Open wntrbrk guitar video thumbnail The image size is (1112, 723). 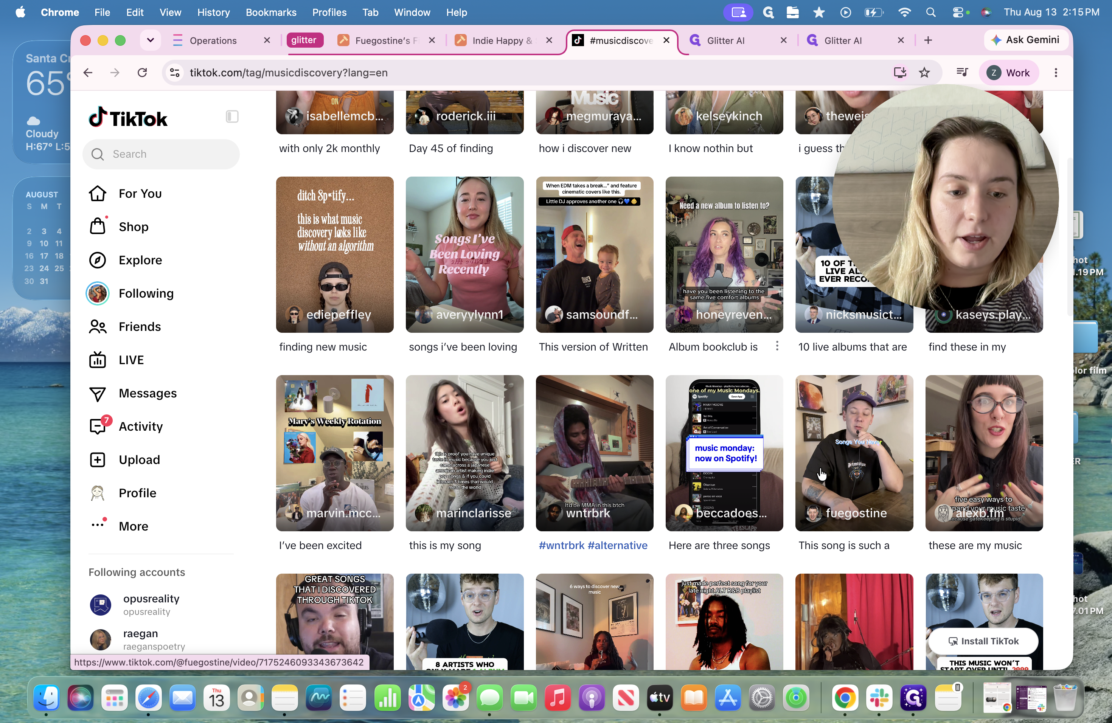tap(594, 453)
